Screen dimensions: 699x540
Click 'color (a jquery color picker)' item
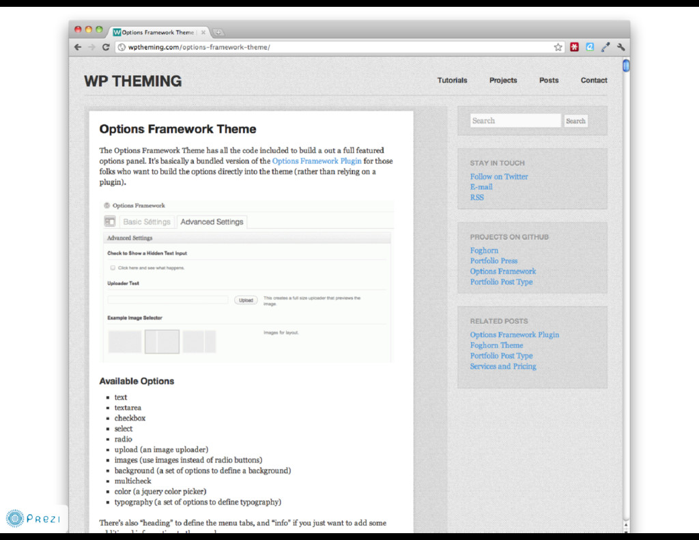(x=160, y=492)
